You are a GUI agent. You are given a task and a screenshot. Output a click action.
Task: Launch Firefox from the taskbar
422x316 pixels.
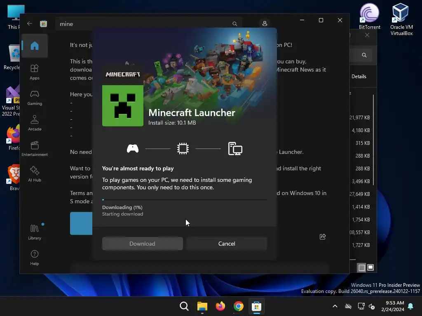tap(220, 306)
